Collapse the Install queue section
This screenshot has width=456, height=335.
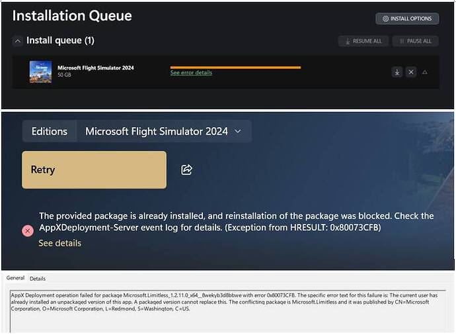pos(17,41)
